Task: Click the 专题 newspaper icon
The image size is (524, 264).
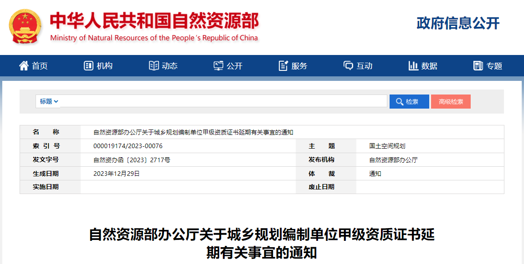Action: tap(478, 66)
